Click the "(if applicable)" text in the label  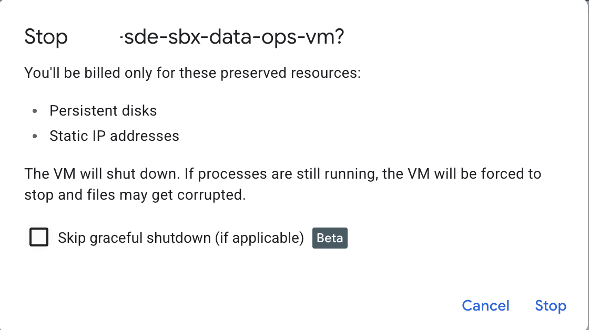tap(259, 238)
